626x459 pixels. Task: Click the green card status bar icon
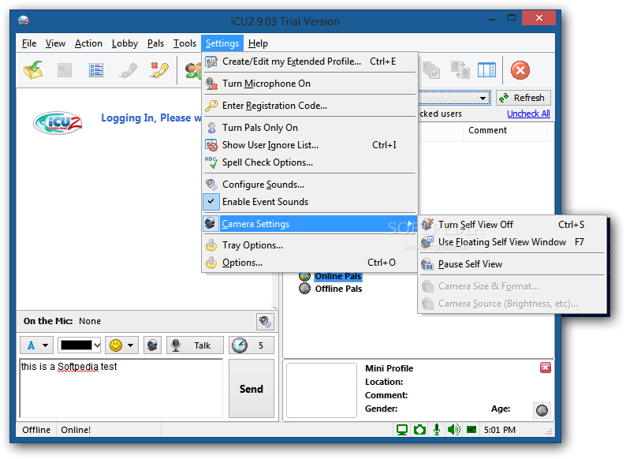tap(471, 430)
